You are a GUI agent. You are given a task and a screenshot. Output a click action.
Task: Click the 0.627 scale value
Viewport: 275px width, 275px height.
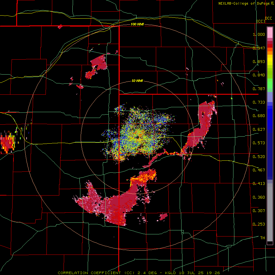tap(259, 130)
